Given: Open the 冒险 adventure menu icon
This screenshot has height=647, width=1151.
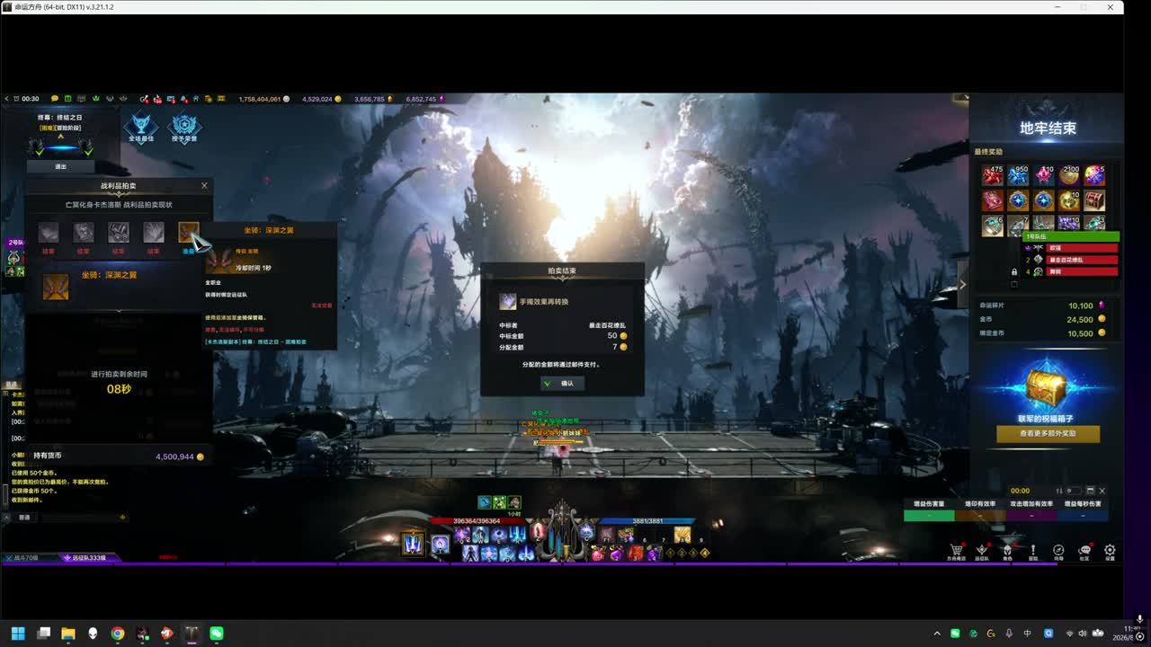Looking at the screenshot, I should (x=1033, y=552).
